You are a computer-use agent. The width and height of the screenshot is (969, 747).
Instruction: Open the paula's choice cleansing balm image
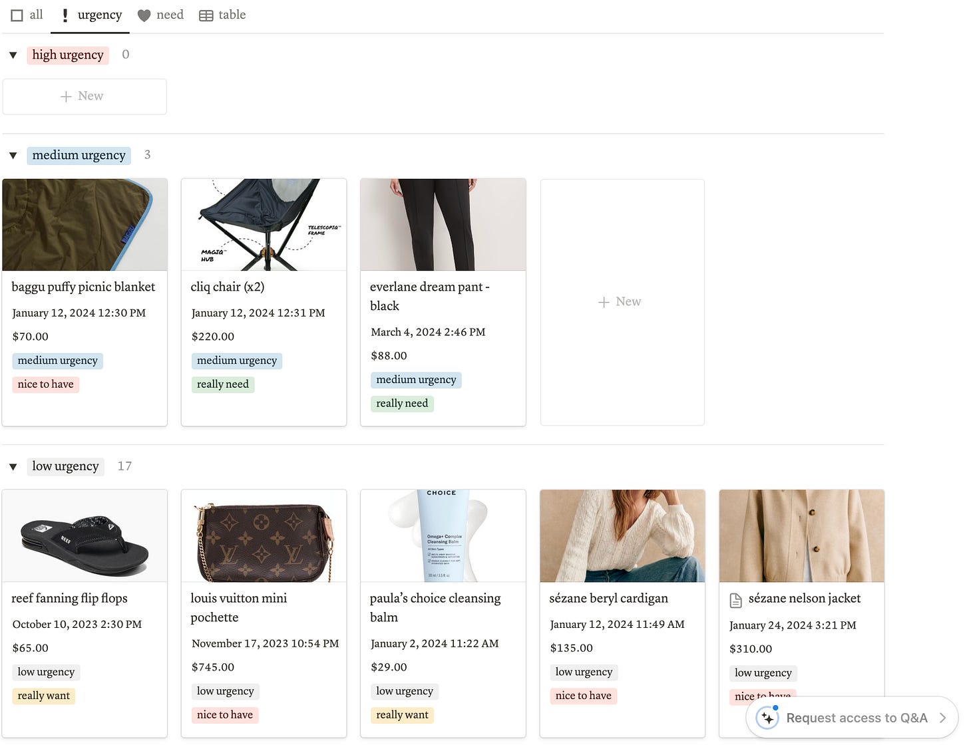(443, 536)
